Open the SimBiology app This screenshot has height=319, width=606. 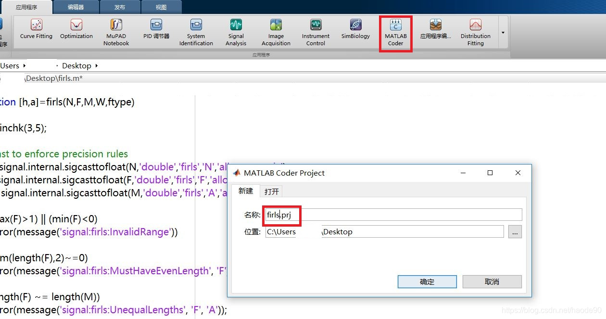(356, 29)
